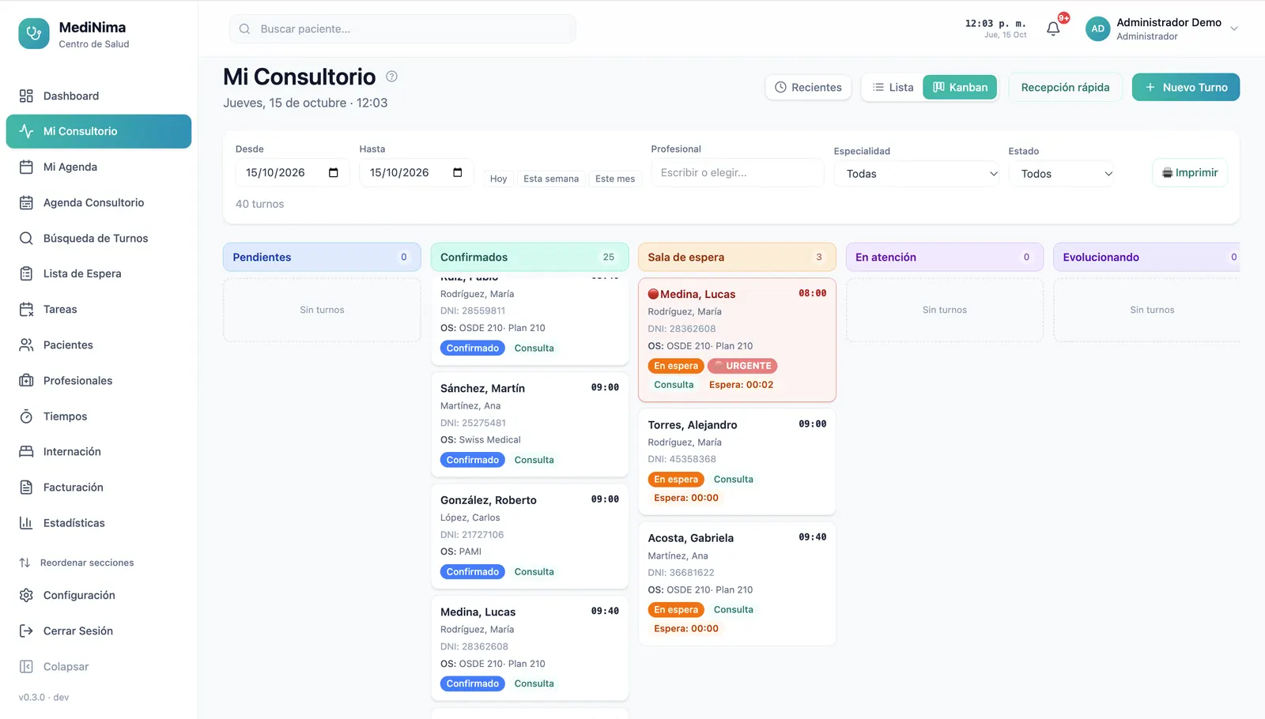Expand the Estado dropdown
This screenshot has height=719, width=1265.
point(1061,174)
